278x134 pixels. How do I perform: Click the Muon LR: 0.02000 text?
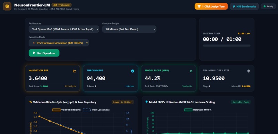pyautogui.click(x=241, y=86)
